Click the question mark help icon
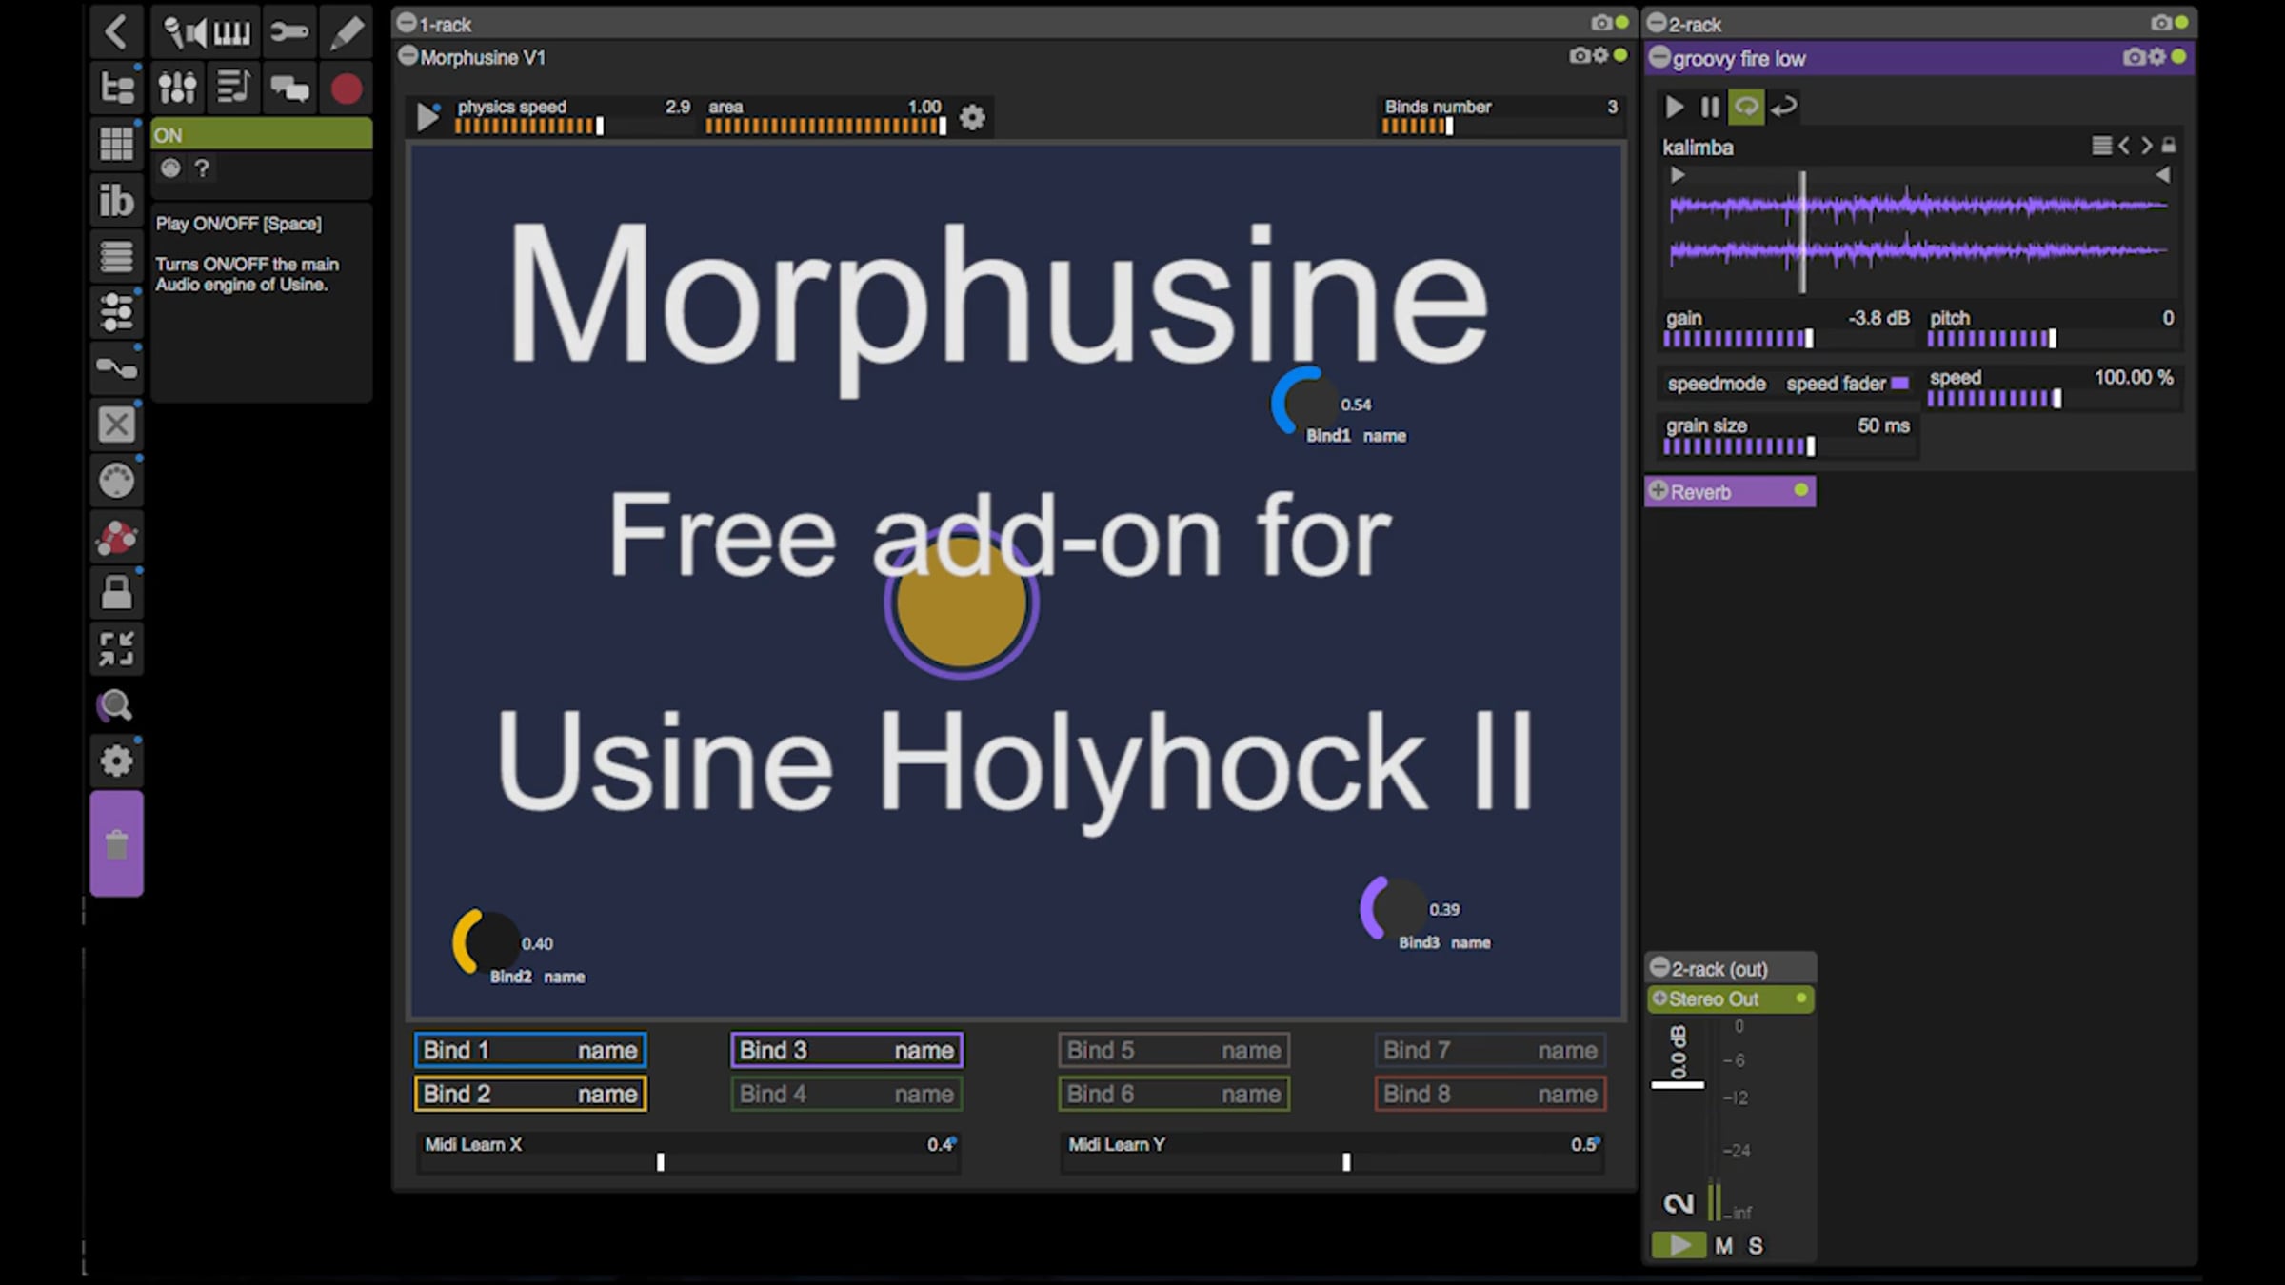Viewport: 2285px width, 1285px height. tap(202, 168)
